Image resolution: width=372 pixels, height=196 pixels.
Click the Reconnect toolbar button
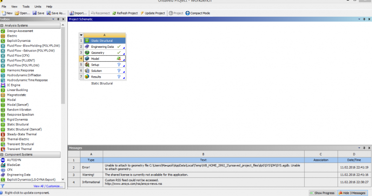tap(100, 13)
